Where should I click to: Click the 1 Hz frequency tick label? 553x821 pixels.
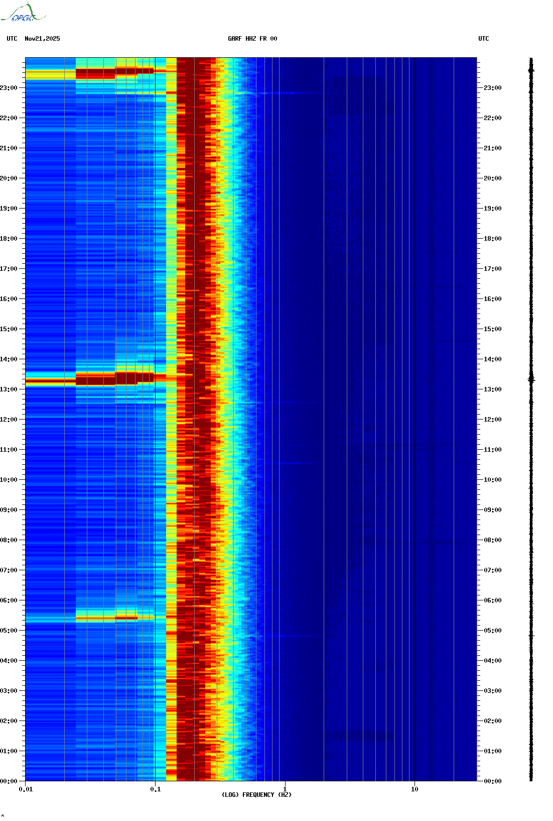click(285, 789)
